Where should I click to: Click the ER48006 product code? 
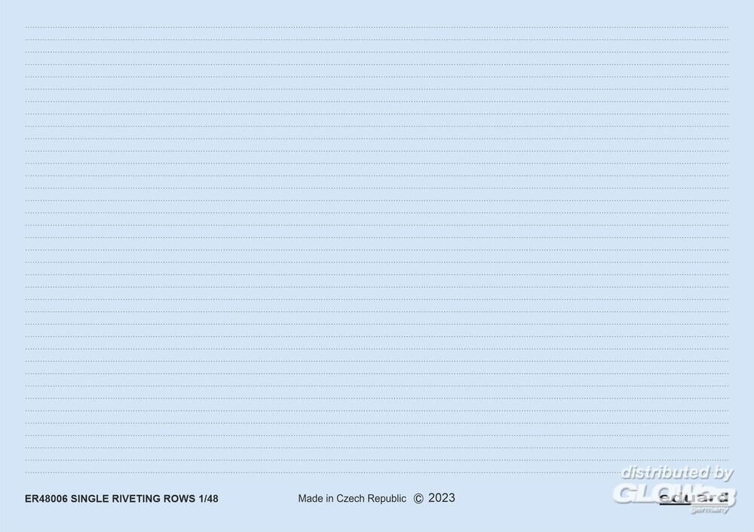(46, 499)
